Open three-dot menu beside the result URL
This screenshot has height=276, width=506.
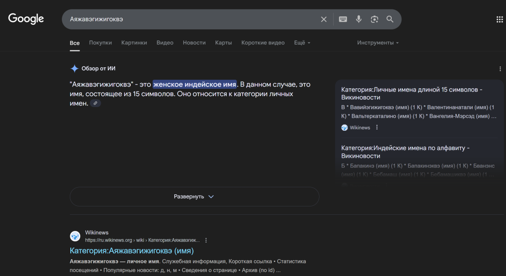point(206,241)
